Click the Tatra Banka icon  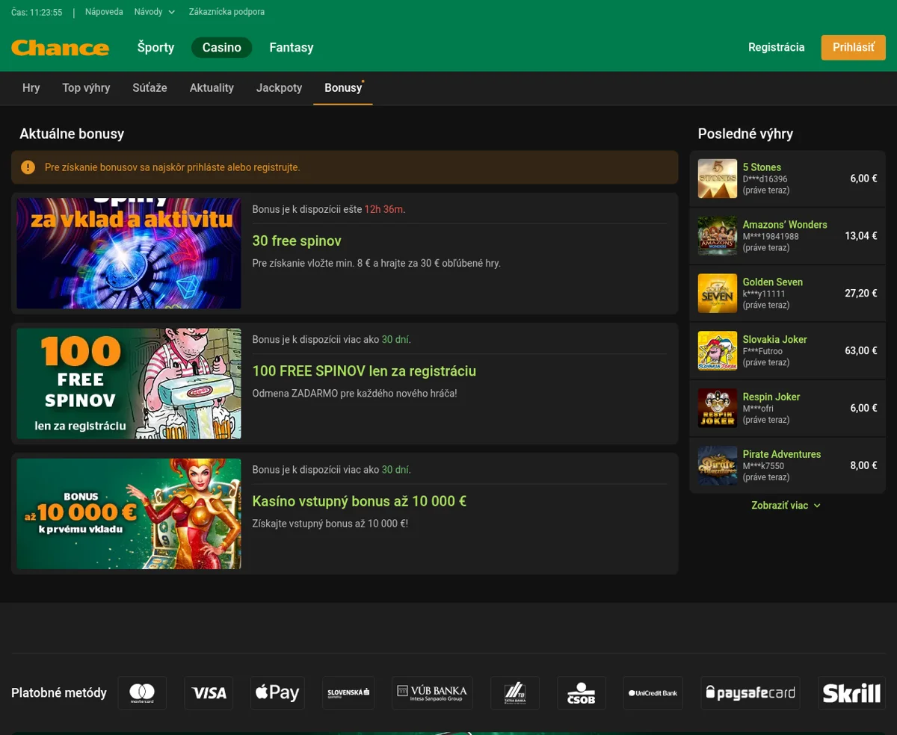(x=515, y=693)
